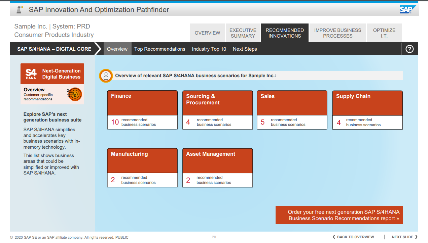Click the SAP logo
The image size is (428, 243).
408,9
